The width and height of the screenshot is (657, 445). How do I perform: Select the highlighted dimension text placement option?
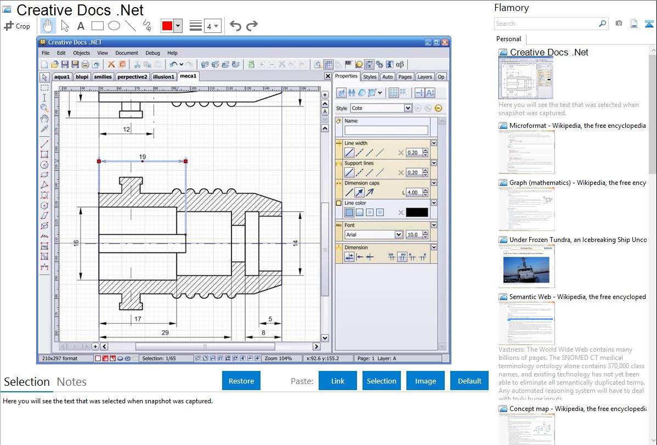pos(402,257)
